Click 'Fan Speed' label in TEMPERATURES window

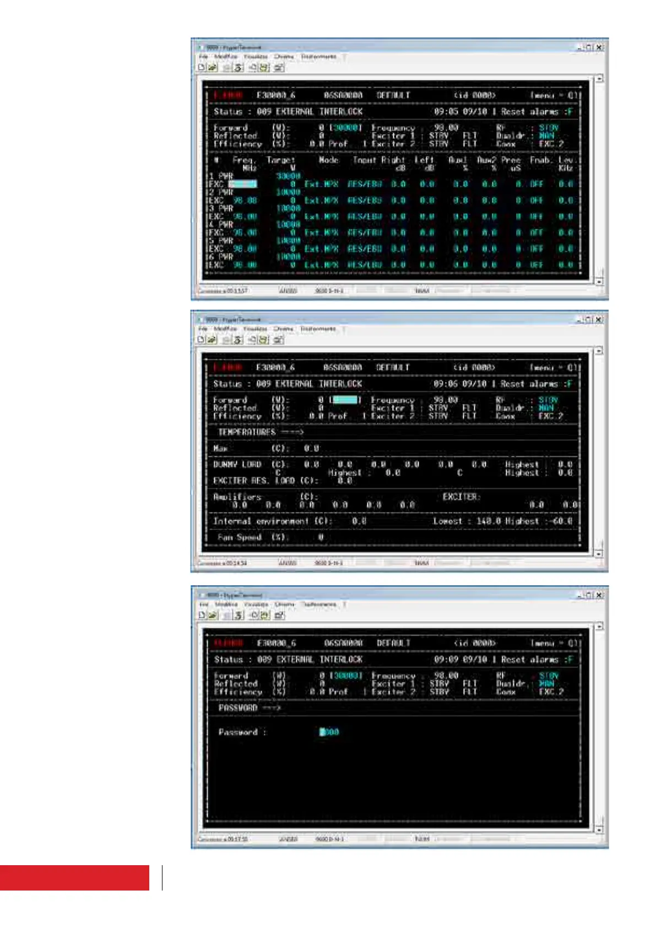tap(240, 537)
